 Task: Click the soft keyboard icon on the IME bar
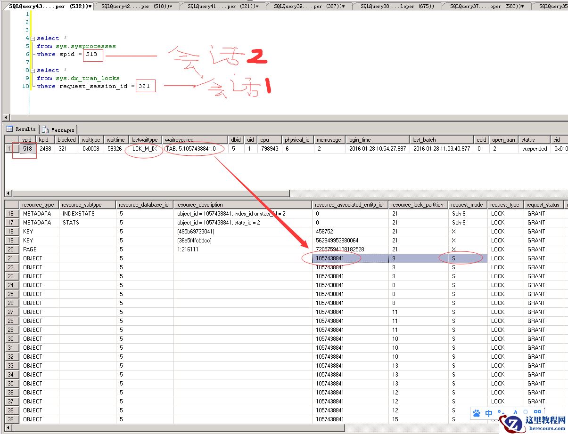click(538, 412)
